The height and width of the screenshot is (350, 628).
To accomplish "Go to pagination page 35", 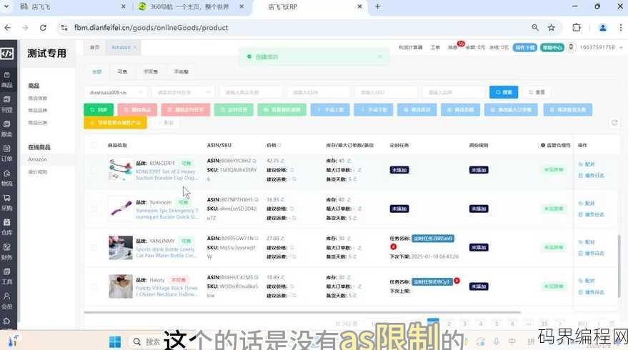I will (544, 324).
